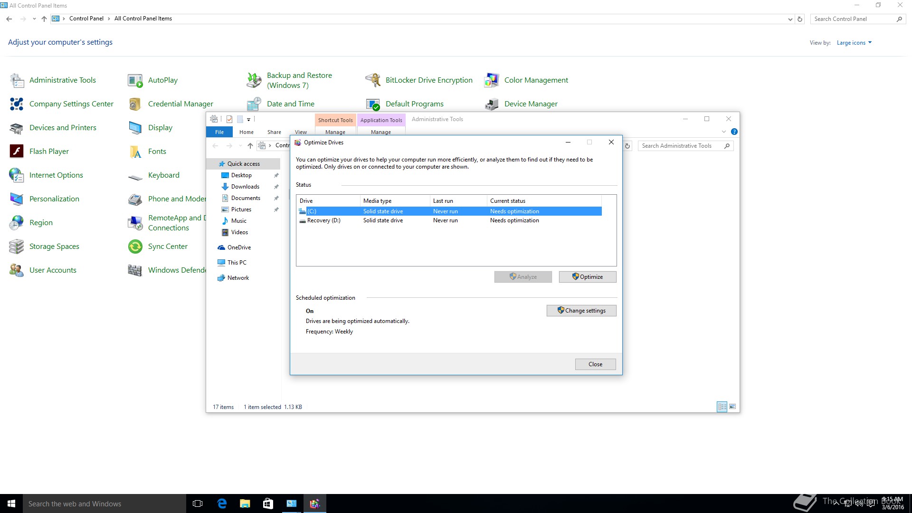The height and width of the screenshot is (513, 912).
Task: Open Default Programs icon
Action: click(373, 104)
